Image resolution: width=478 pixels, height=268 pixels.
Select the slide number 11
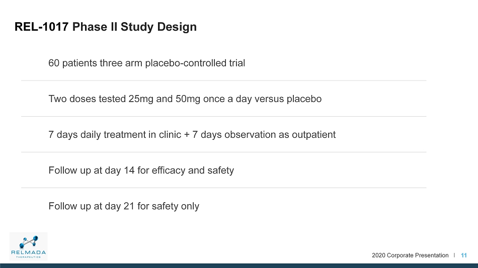[x=464, y=255]
